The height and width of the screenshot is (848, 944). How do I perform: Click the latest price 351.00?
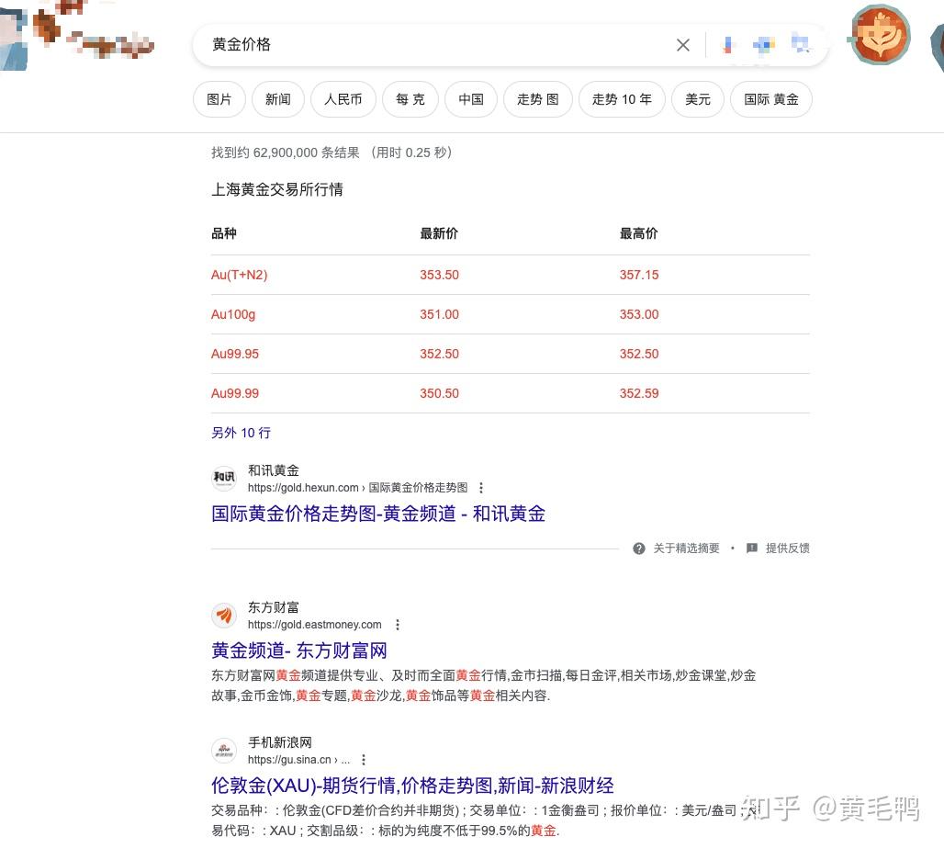pos(440,314)
